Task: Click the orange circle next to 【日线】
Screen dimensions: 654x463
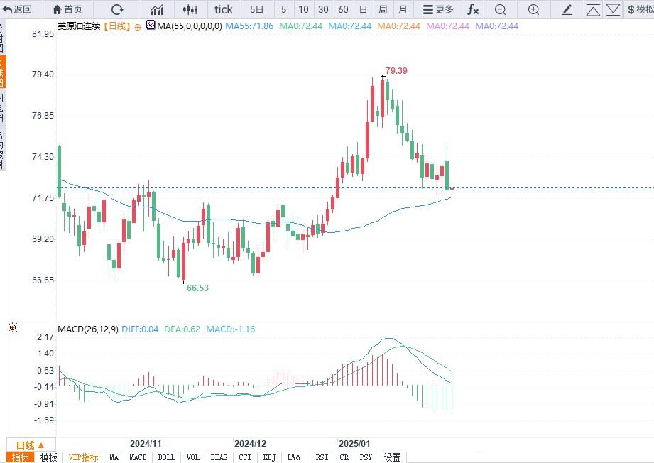Action: (136, 26)
